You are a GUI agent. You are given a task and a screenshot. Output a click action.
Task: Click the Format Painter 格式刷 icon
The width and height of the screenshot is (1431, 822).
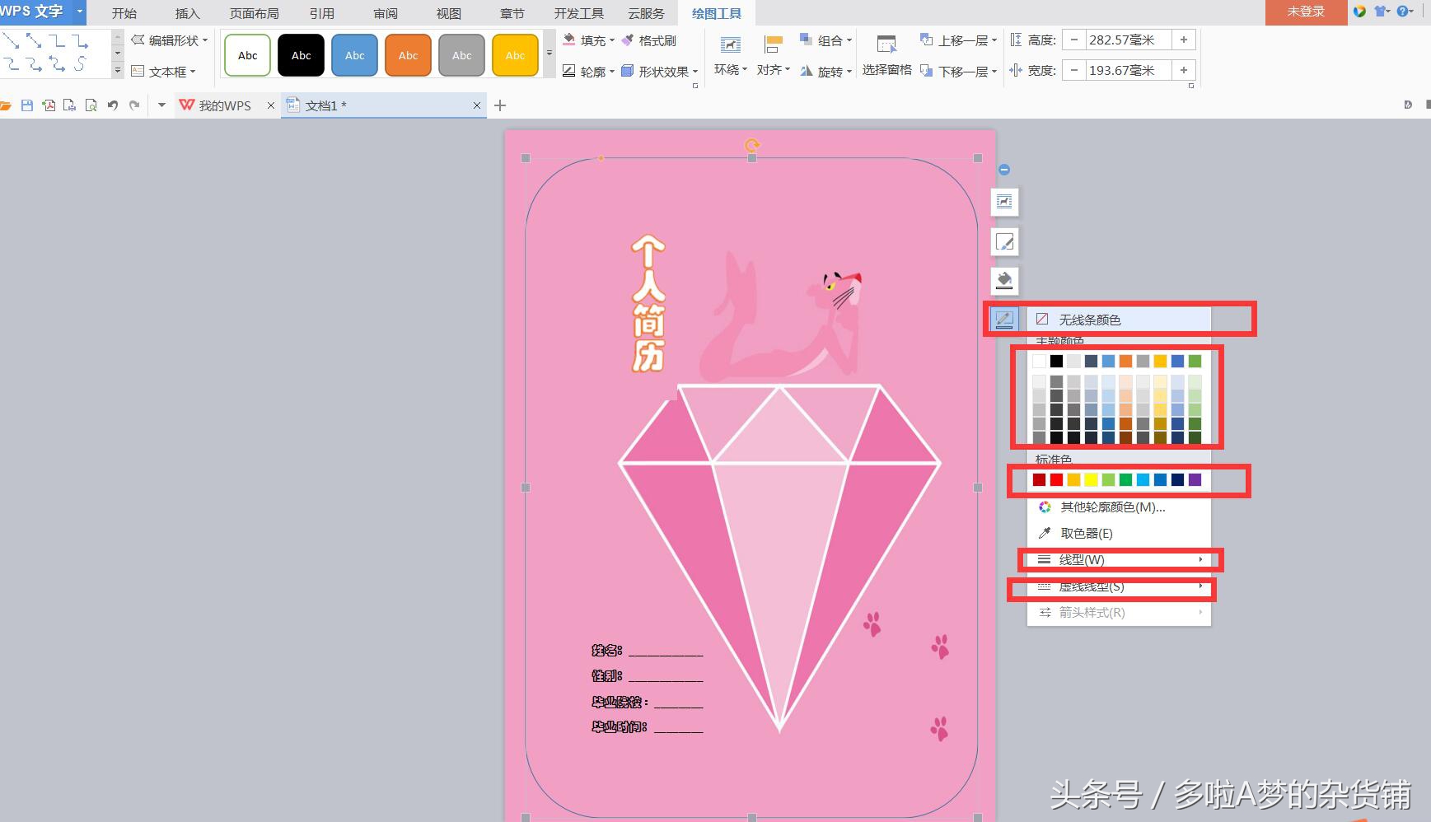pyautogui.click(x=648, y=40)
